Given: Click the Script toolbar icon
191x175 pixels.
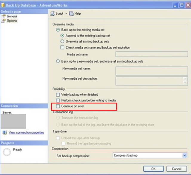Looking at the screenshot, I should tap(53, 13).
